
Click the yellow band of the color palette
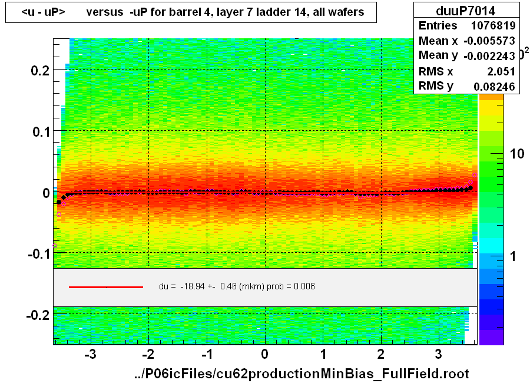point(492,108)
